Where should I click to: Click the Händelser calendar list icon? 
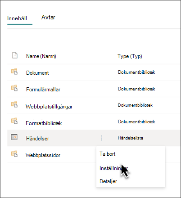[14, 137]
